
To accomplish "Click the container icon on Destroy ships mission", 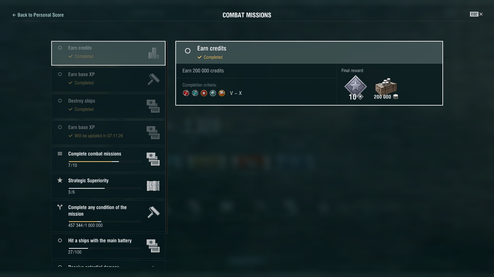I will [153, 106].
